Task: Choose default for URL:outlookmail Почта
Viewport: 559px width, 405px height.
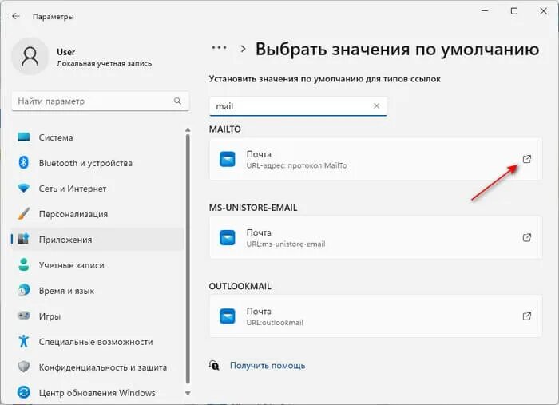Action: click(x=375, y=316)
